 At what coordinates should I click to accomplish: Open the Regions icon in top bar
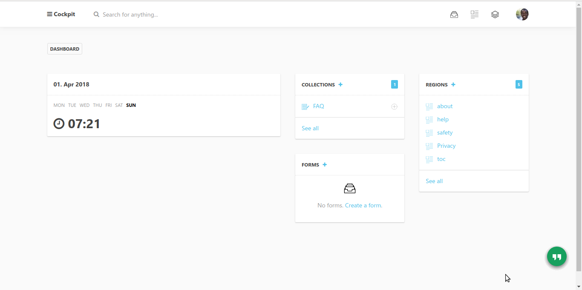coord(475,14)
